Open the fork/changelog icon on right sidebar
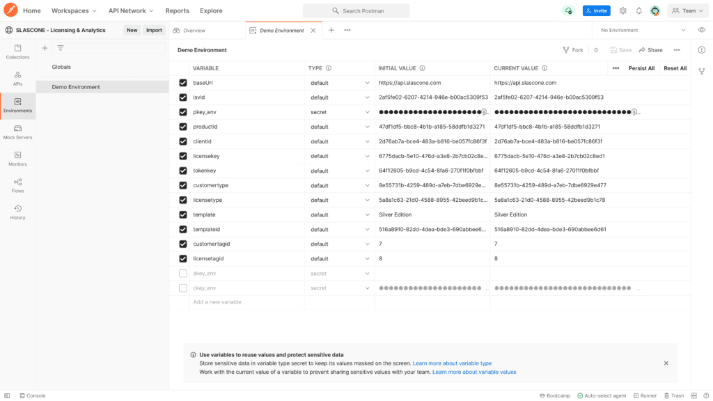 (x=702, y=72)
